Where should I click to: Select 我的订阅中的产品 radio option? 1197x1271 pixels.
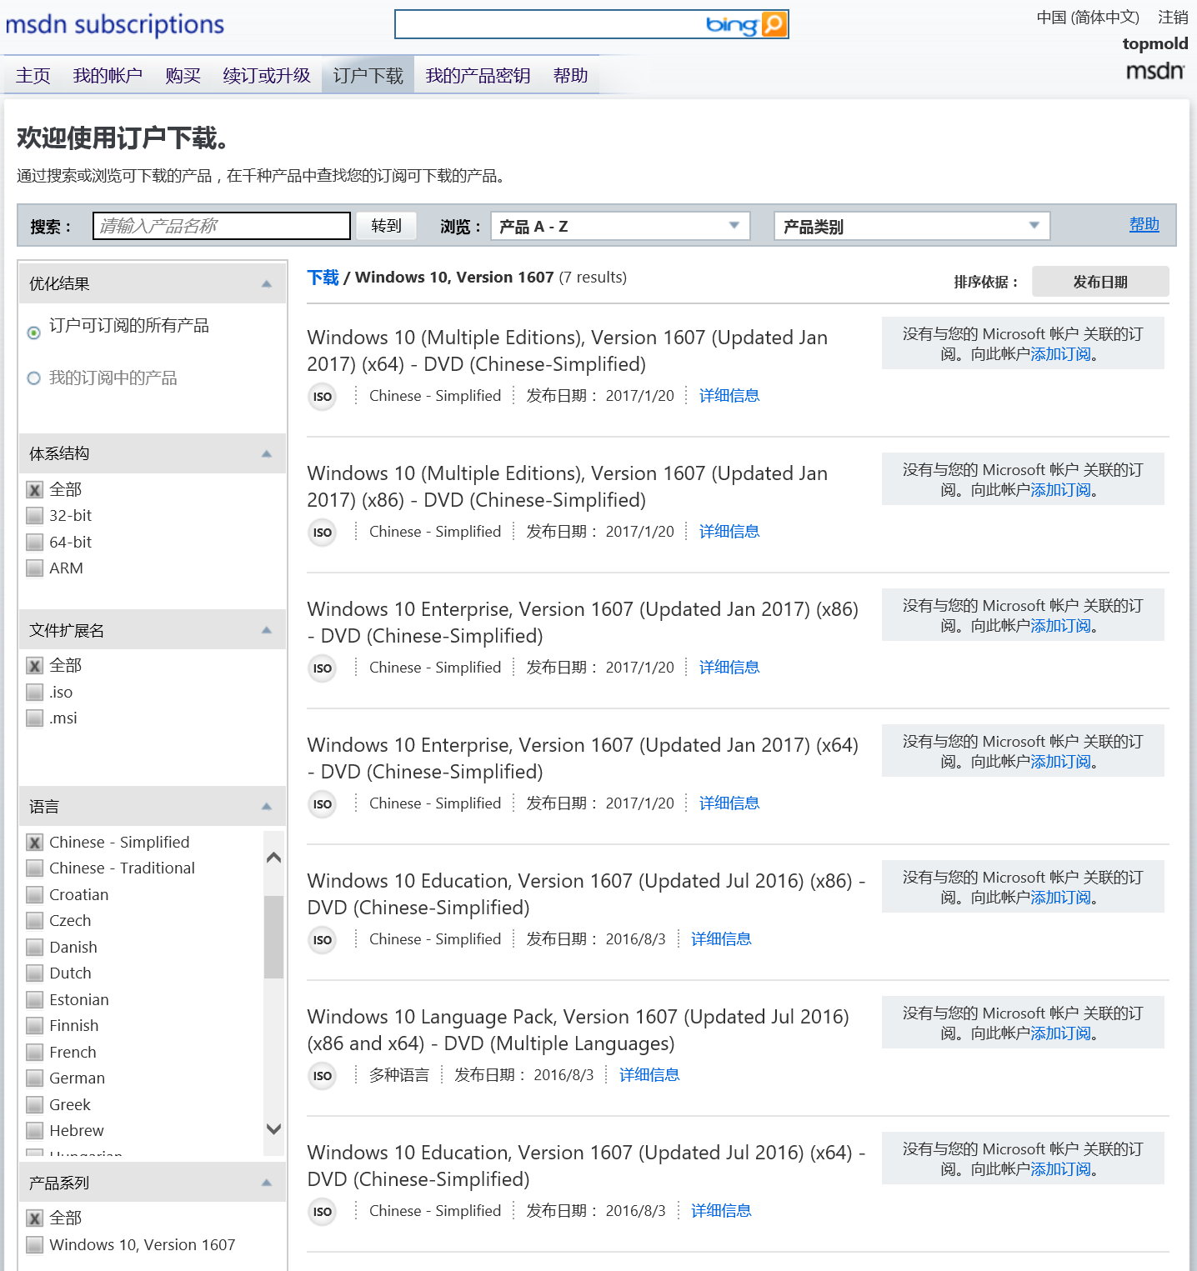(x=34, y=378)
